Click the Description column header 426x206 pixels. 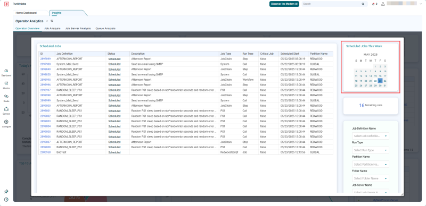point(175,54)
